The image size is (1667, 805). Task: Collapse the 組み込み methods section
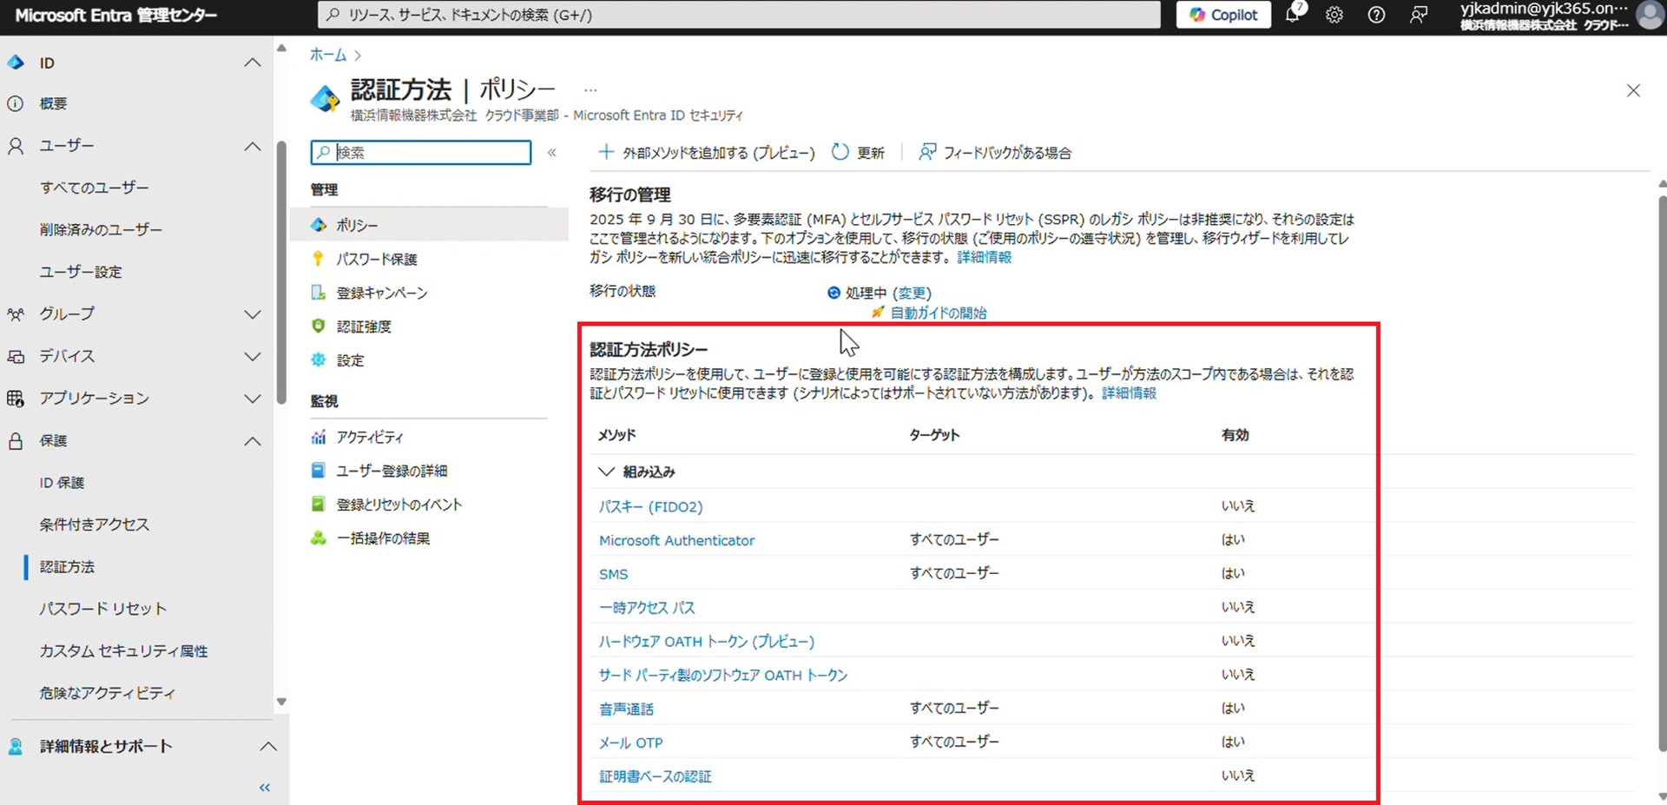click(x=606, y=472)
